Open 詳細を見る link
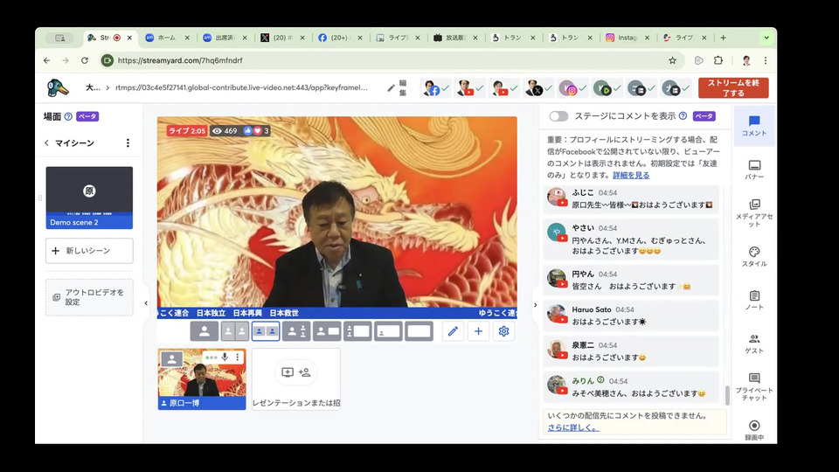 (631, 175)
